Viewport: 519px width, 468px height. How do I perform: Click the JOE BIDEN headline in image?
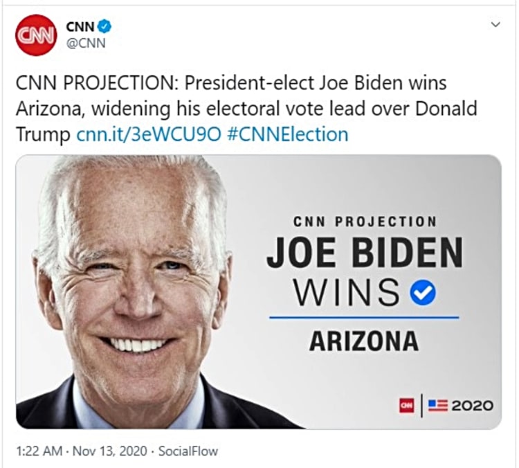click(x=364, y=254)
